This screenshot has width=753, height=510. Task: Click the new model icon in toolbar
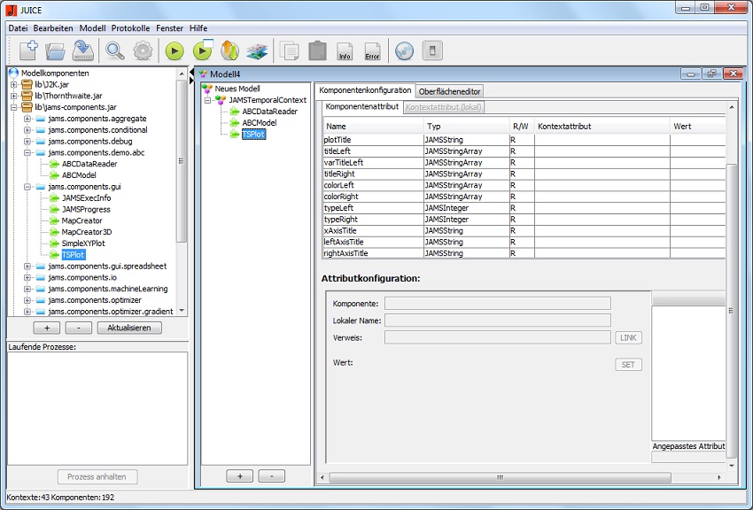tap(28, 50)
